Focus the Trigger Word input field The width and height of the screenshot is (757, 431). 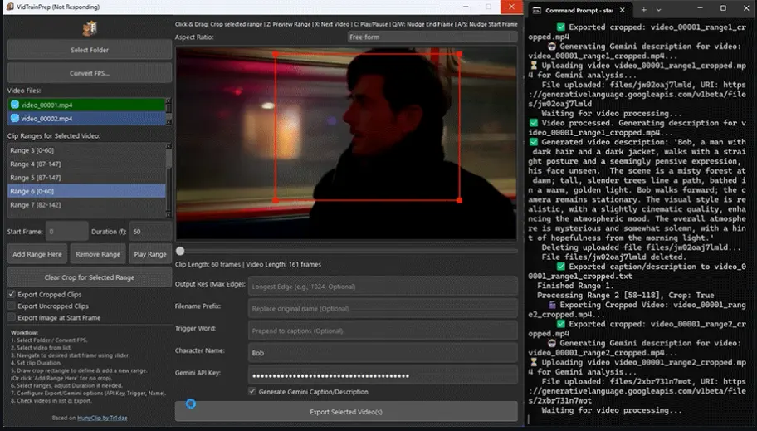[x=383, y=331]
